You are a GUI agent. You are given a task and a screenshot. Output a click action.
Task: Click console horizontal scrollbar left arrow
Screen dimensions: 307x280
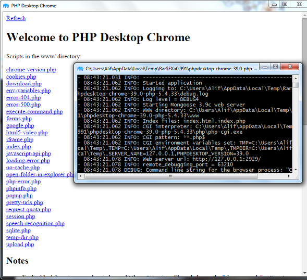tap(80, 176)
